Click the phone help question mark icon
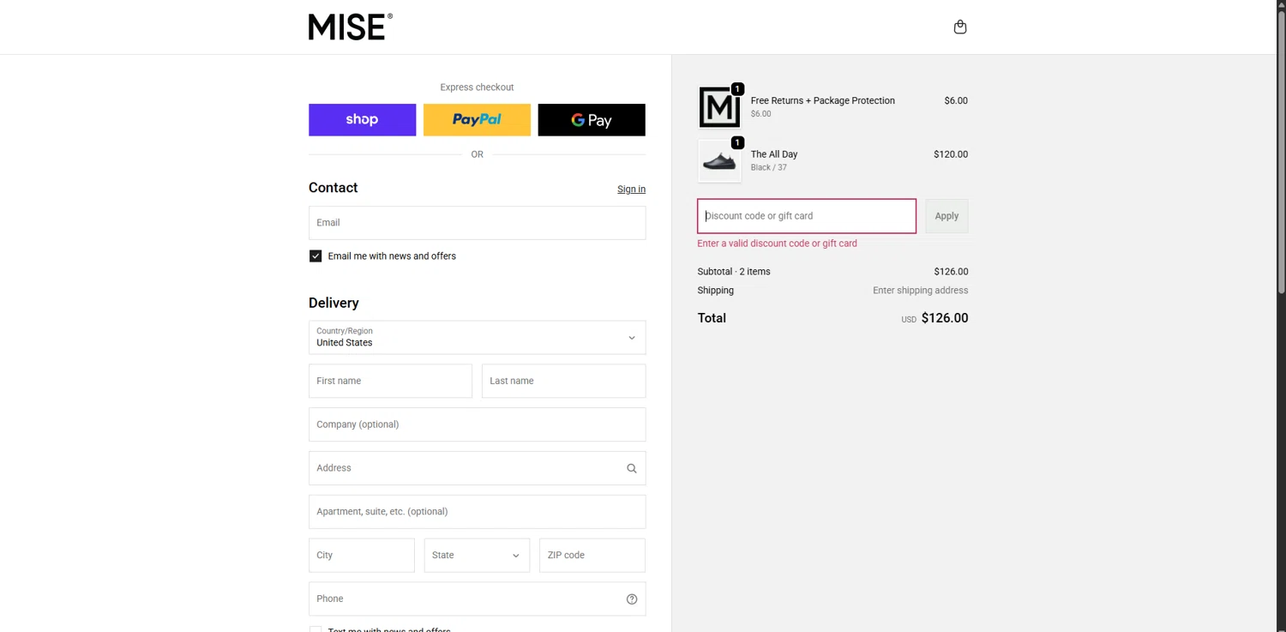The height and width of the screenshot is (632, 1286). click(632, 599)
